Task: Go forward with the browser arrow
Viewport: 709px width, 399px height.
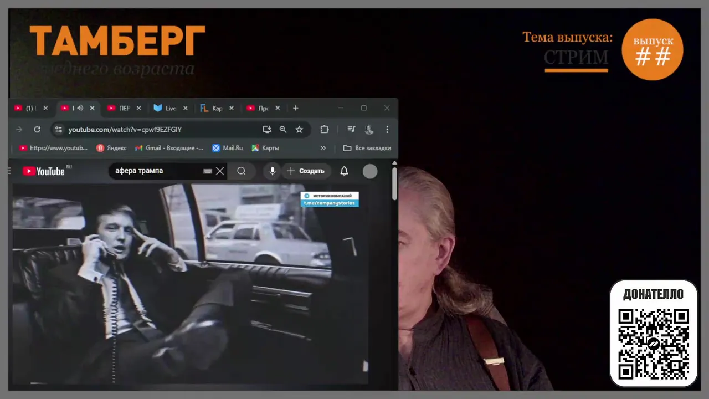Action: pyautogui.click(x=19, y=129)
